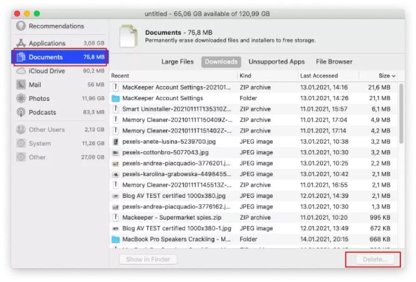Open the Large Files tab
The image size is (416, 282).
tap(177, 62)
